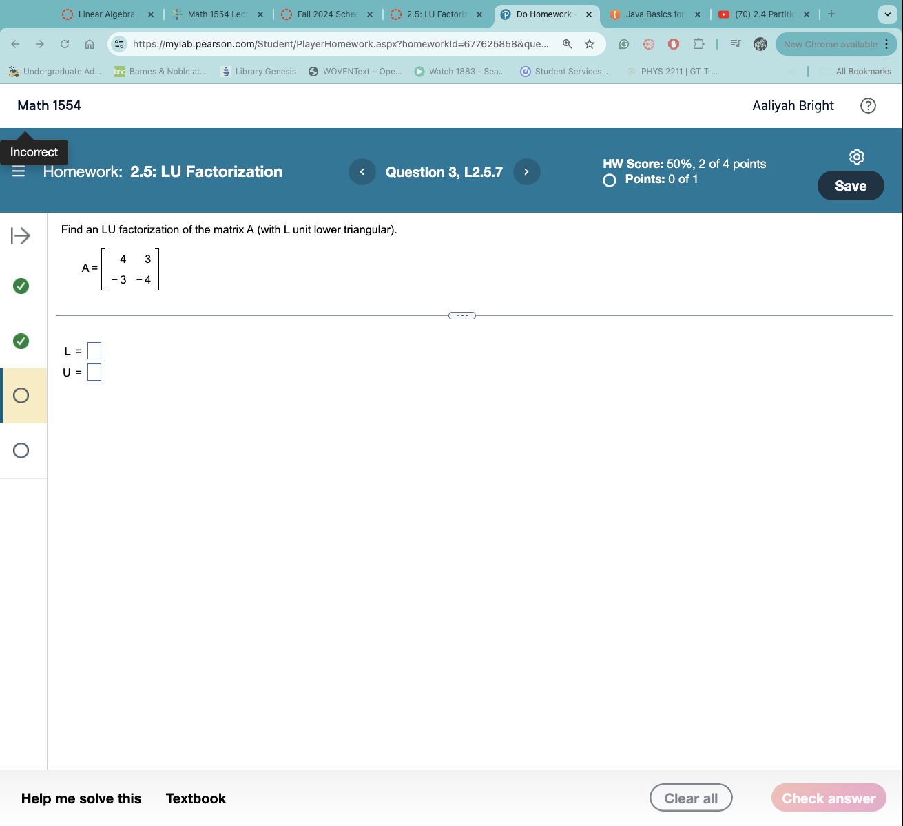Close the Do Homework tab

589,14
